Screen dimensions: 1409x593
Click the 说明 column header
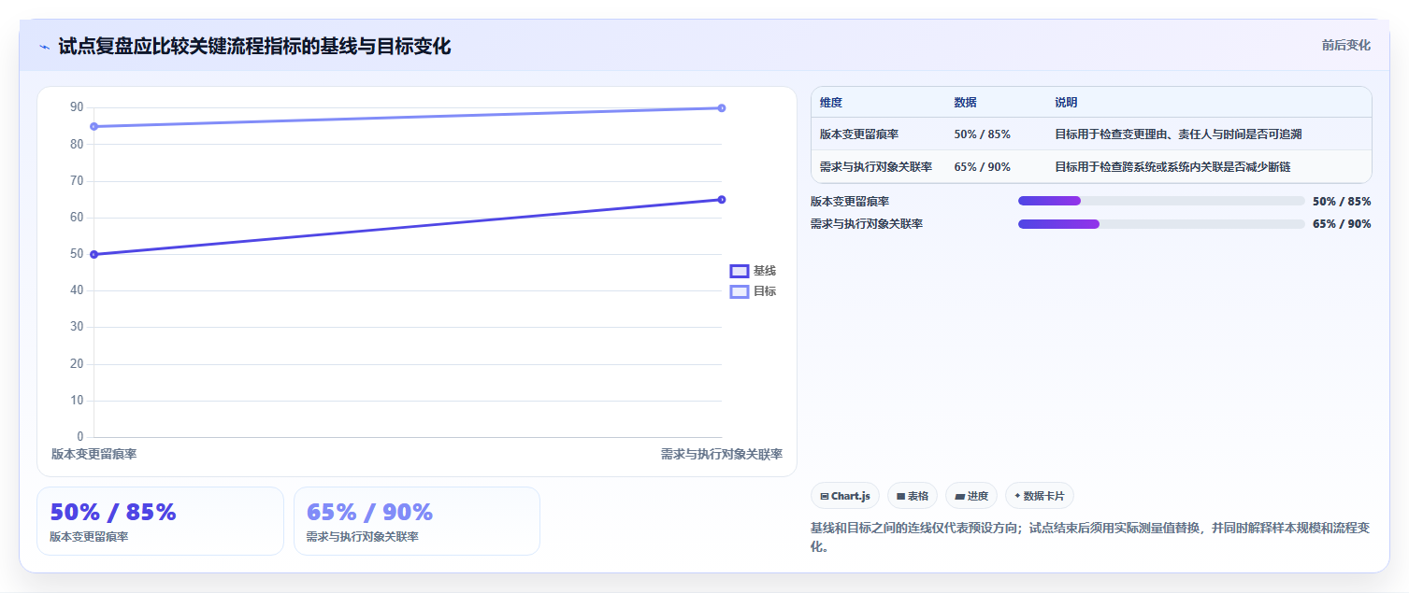click(1066, 103)
